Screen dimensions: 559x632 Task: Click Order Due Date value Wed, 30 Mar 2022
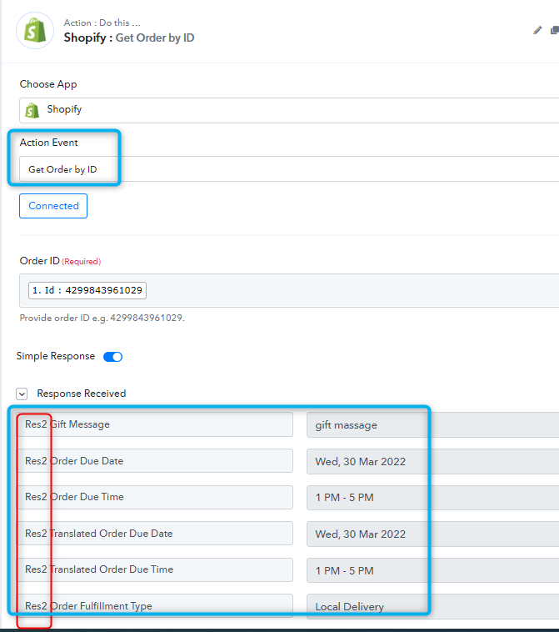432,462
